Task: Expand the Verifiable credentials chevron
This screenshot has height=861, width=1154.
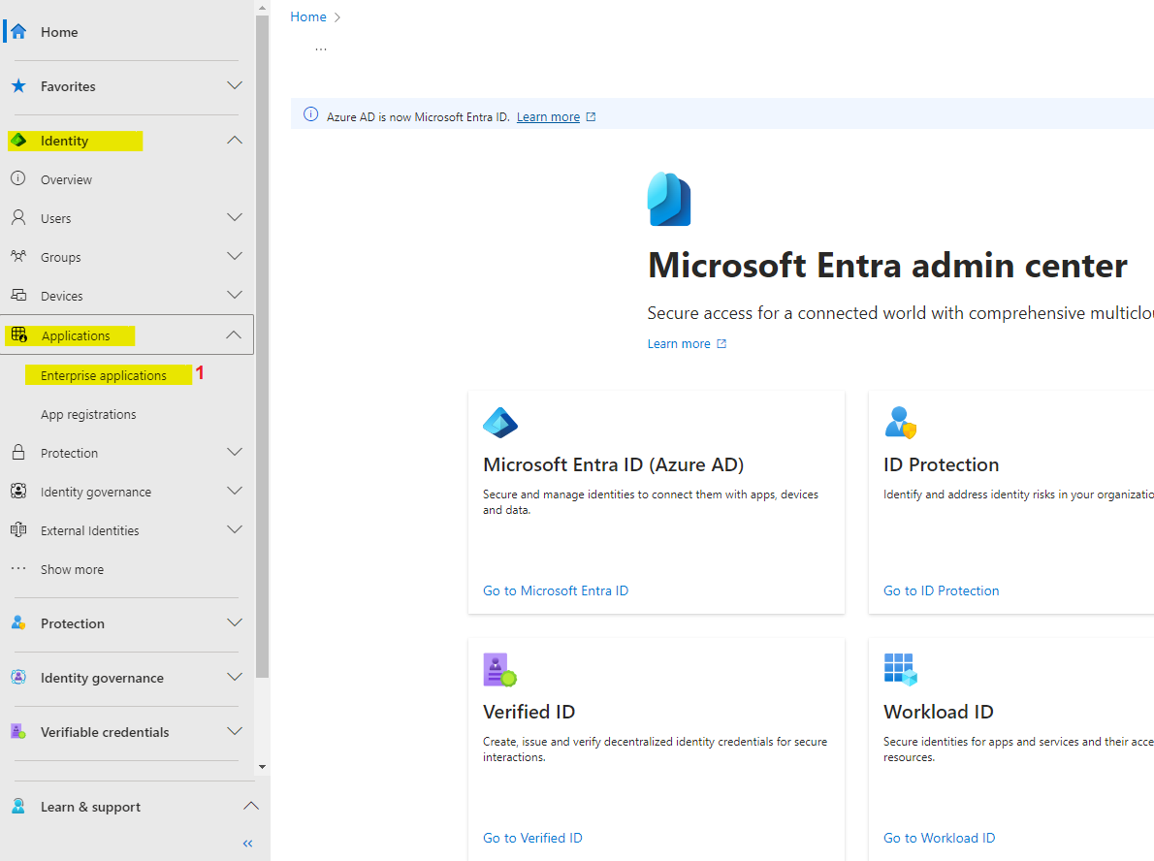Action: 234,732
